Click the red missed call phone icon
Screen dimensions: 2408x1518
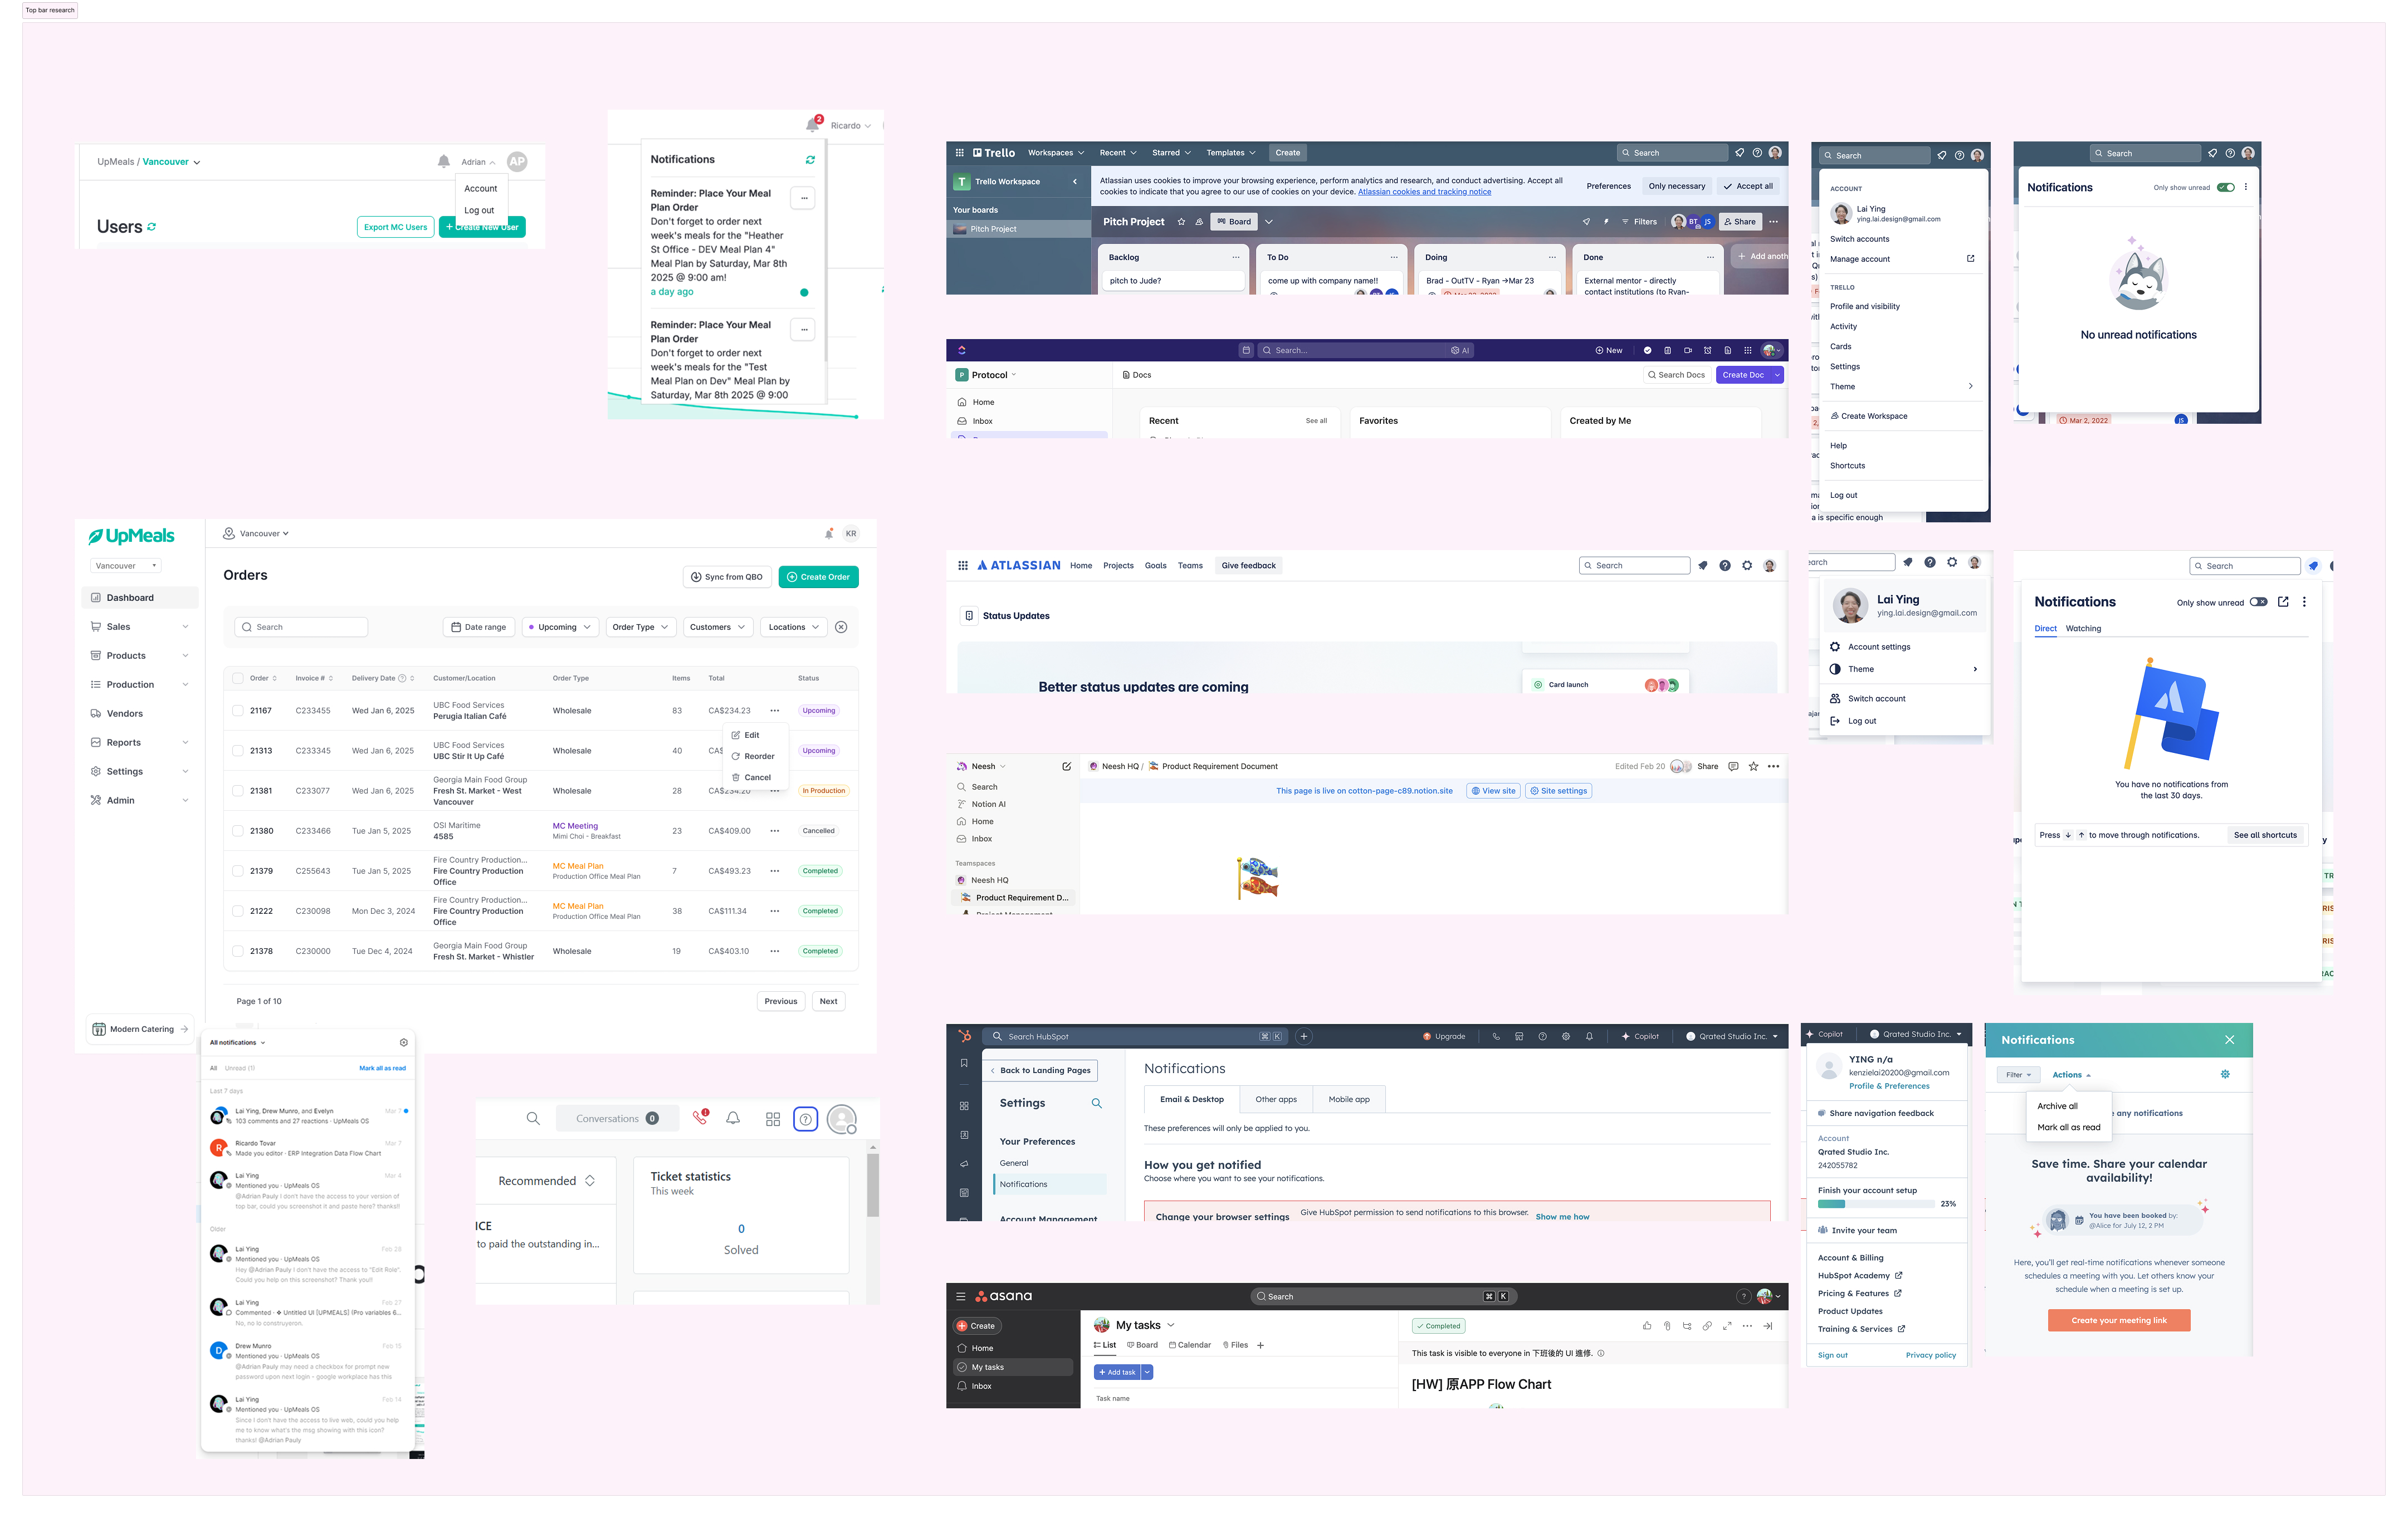click(700, 1118)
